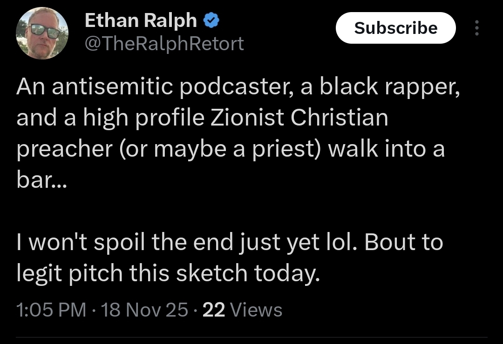Viewport: 503px width, 344px height.
Task: Select the line "and a high profile Zionist Christian"
Action: 202,118
